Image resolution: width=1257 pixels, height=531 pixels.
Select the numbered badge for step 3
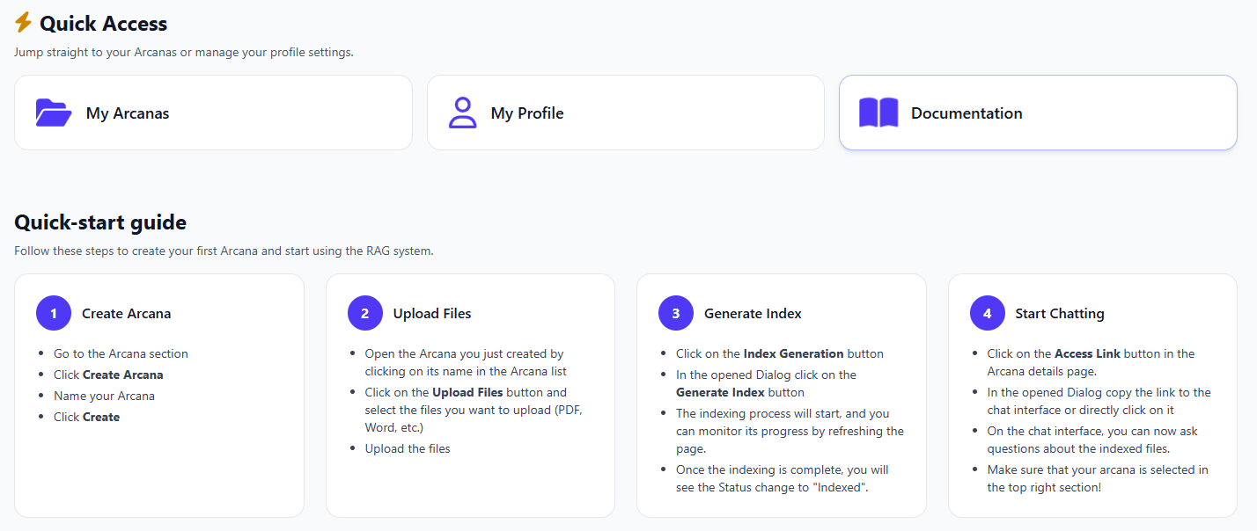coord(676,313)
